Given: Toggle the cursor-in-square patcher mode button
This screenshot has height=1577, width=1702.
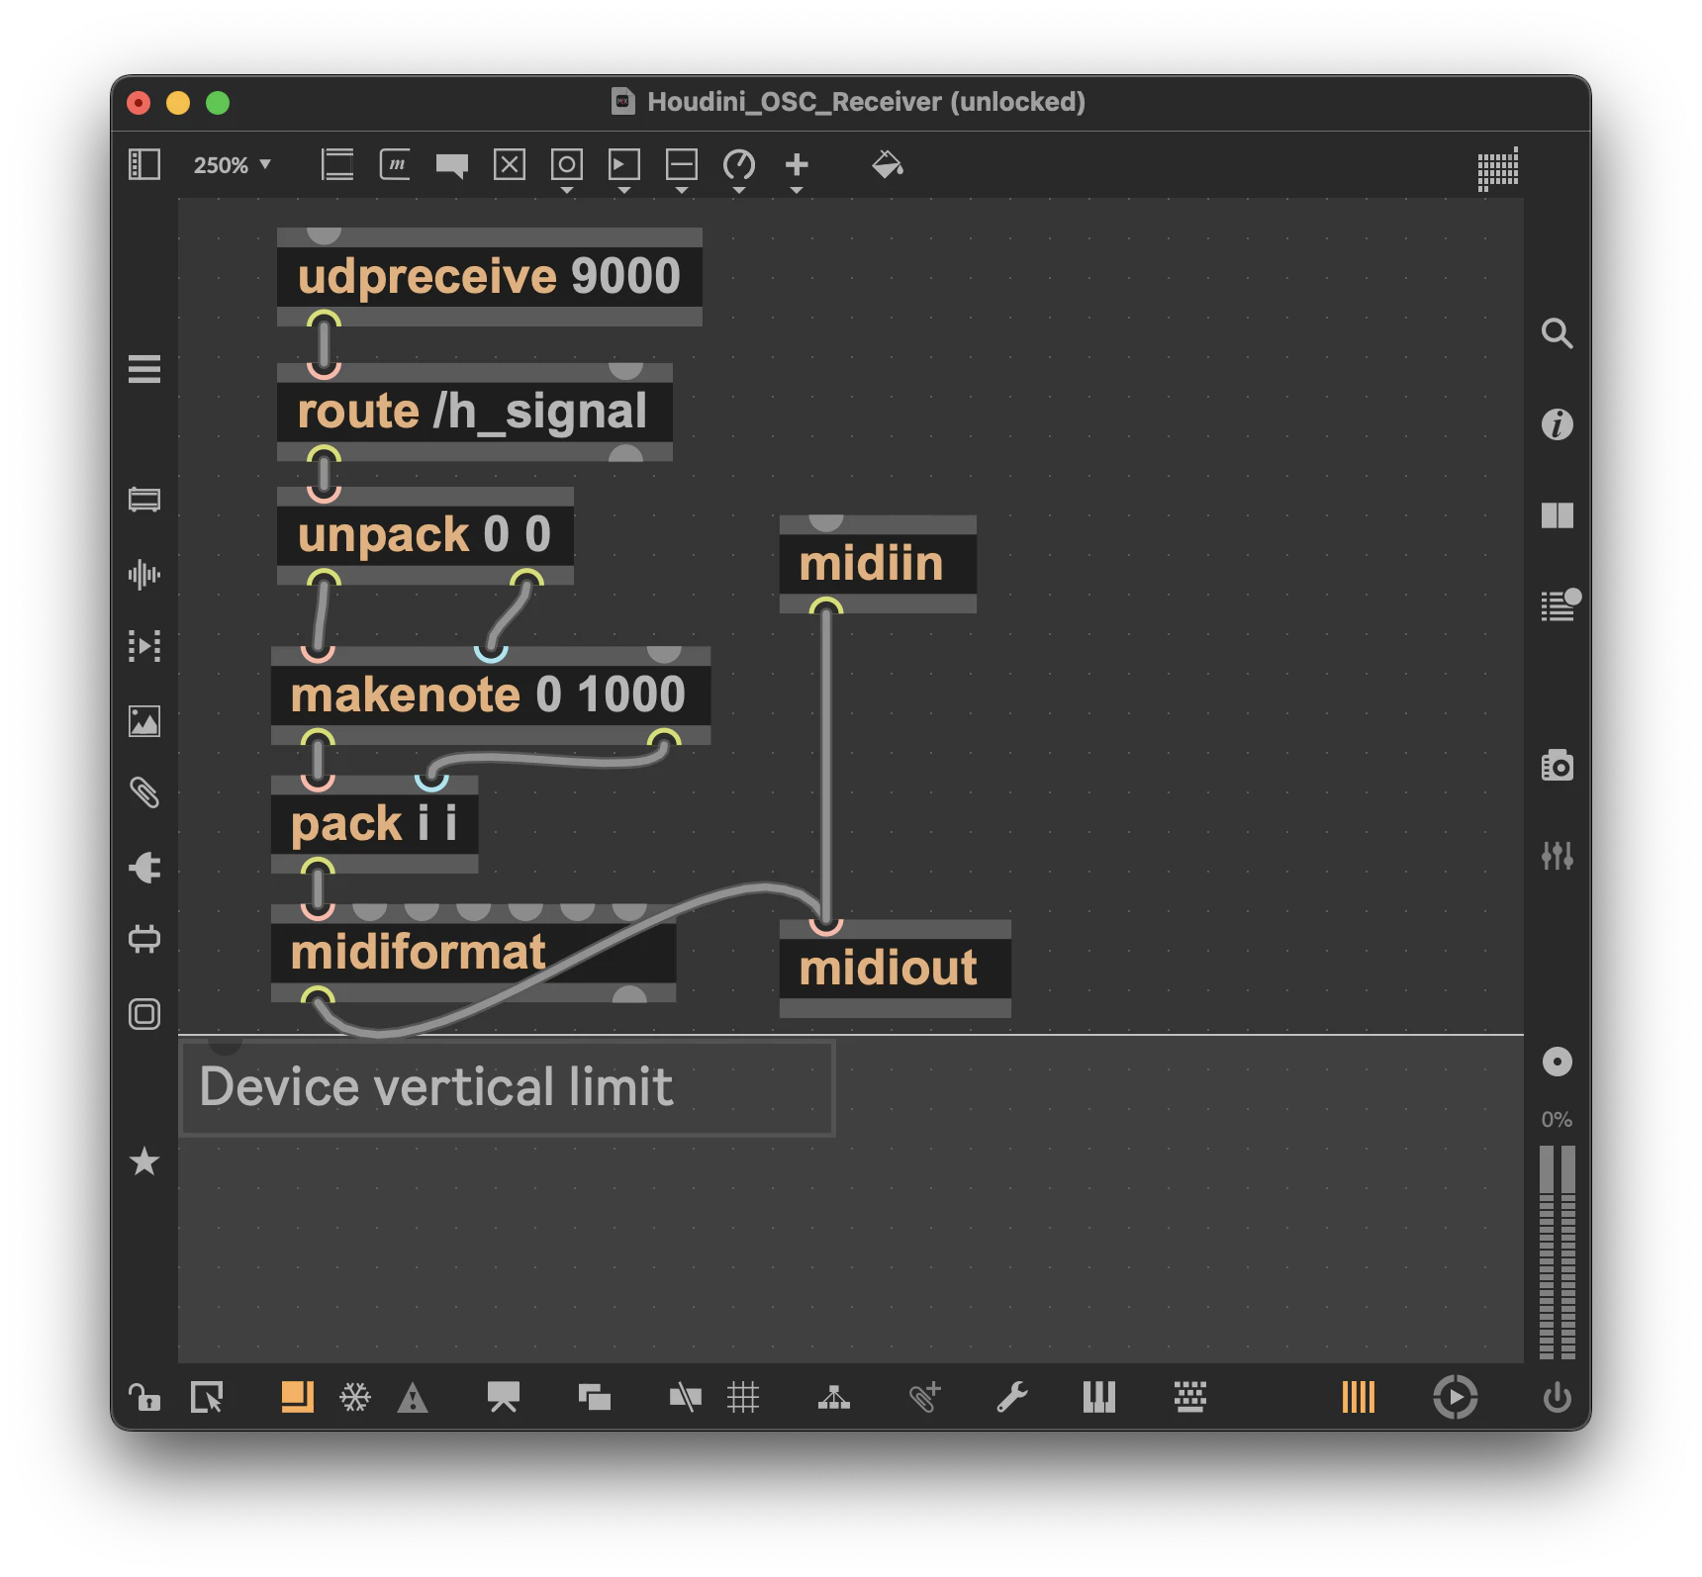Looking at the screenshot, I should 207,1397.
